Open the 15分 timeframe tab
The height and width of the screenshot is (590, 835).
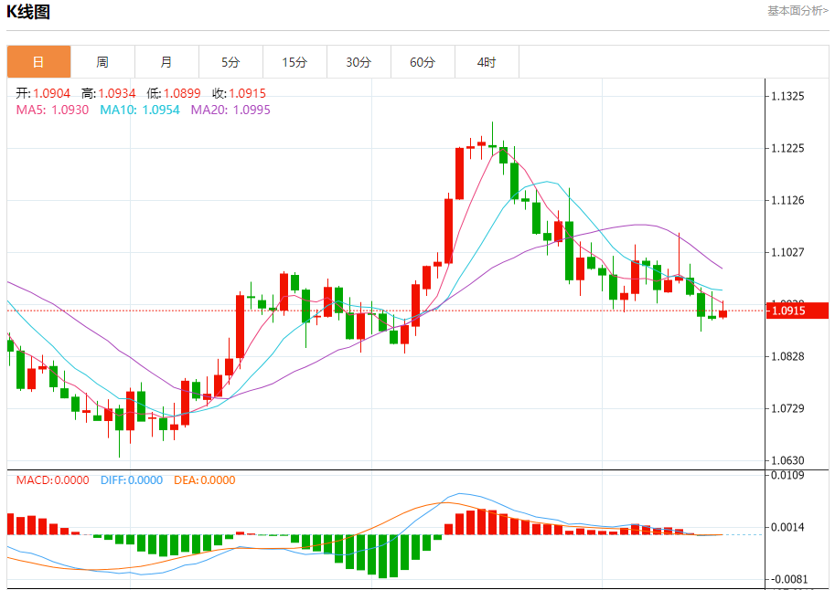pyautogui.click(x=294, y=62)
